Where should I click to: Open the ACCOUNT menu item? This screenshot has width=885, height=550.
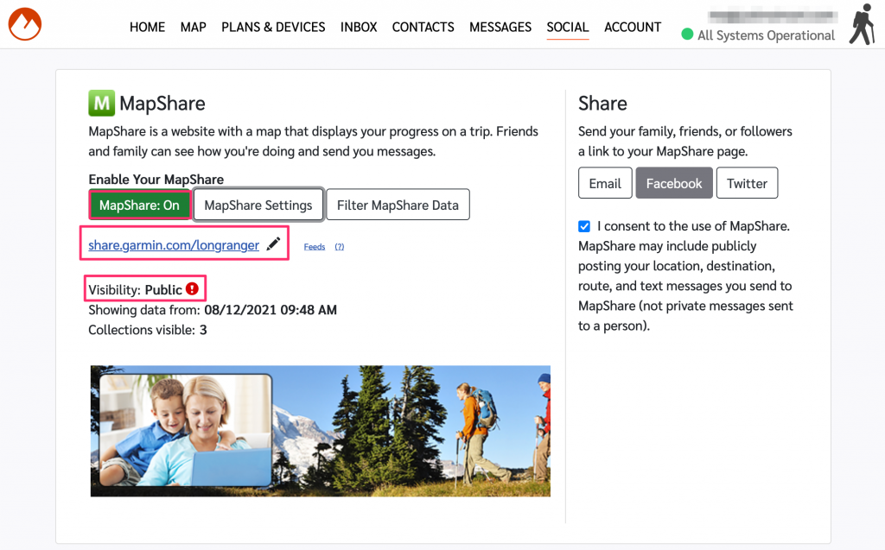(x=633, y=27)
